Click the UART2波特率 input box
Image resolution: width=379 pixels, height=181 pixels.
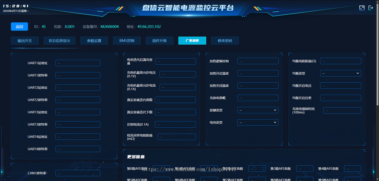point(78,100)
